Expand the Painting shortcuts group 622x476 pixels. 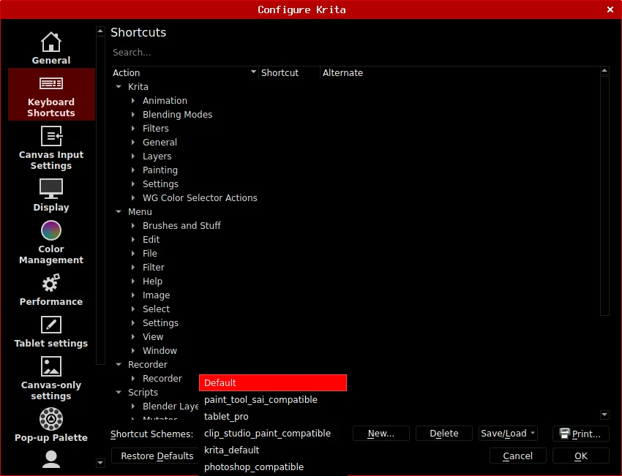pyautogui.click(x=133, y=170)
